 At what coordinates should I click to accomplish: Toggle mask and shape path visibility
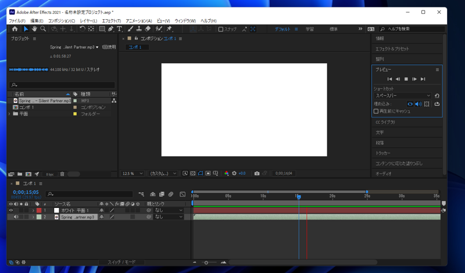click(201, 174)
